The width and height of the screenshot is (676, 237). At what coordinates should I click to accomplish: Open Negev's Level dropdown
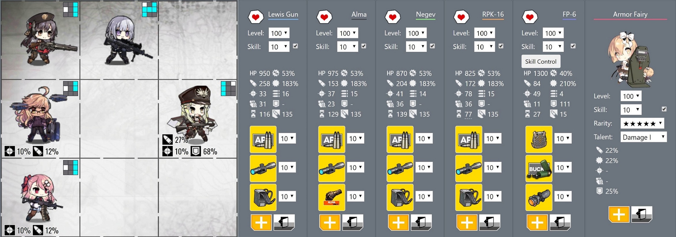(416, 33)
